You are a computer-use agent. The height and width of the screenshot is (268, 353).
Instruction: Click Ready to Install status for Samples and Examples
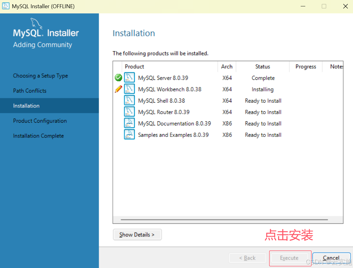[263, 135]
